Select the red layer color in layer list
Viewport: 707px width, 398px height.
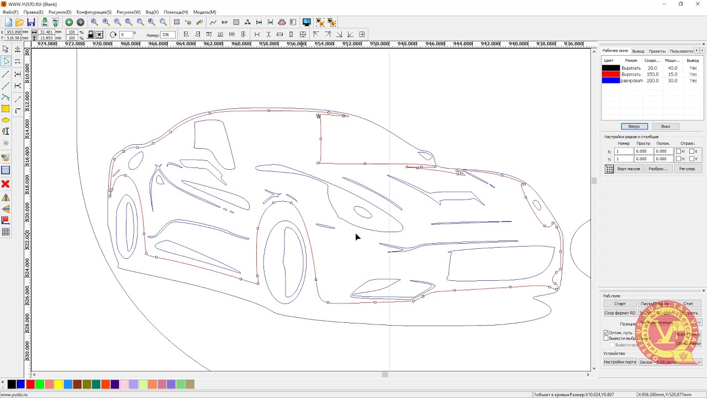click(611, 74)
